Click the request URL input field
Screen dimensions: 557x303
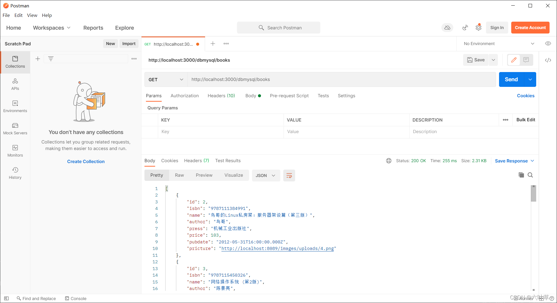(x=341, y=79)
